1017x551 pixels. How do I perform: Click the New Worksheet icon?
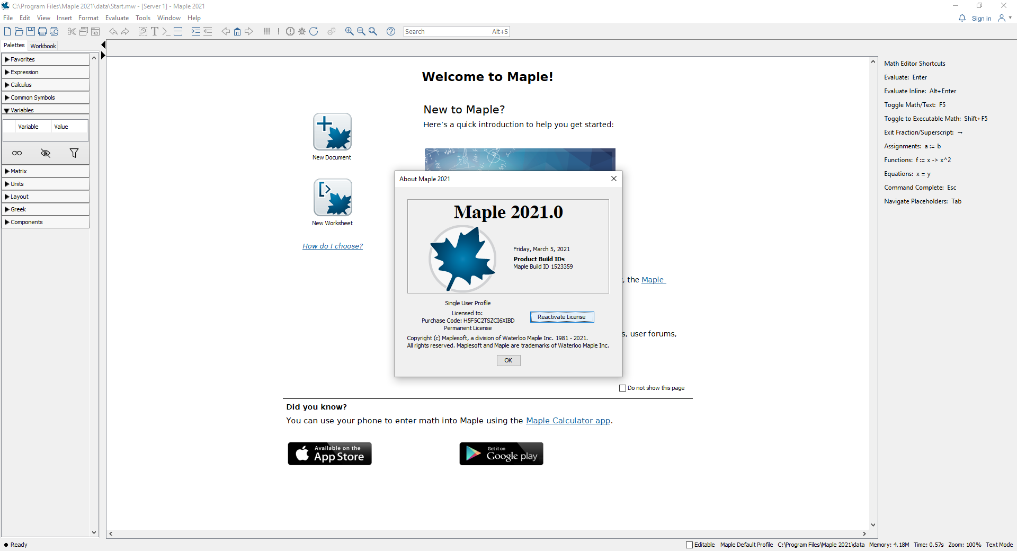click(x=333, y=197)
